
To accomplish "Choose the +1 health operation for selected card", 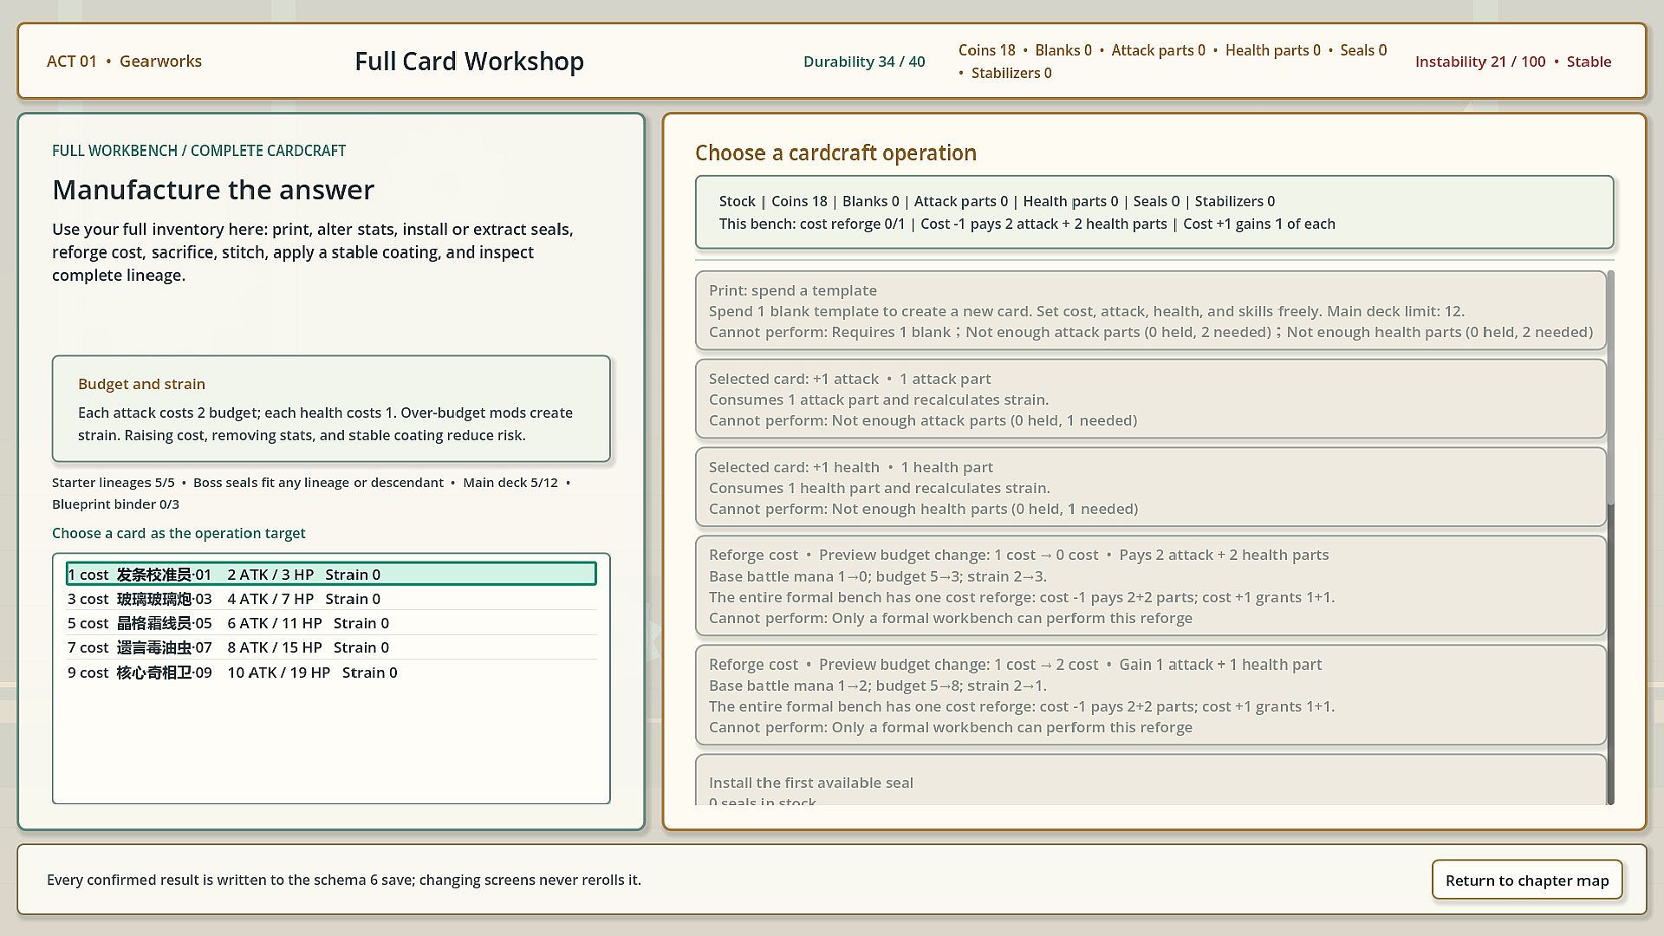I will [x=1150, y=488].
